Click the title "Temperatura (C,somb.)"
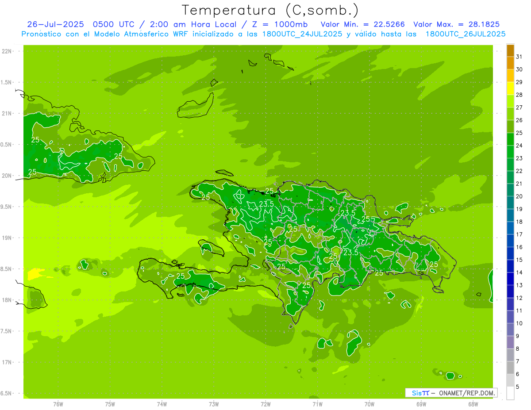 tap(270, 10)
